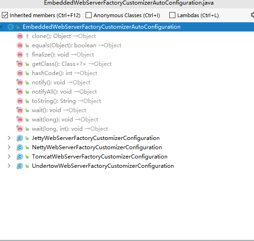The width and height of the screenshot is (254, 241).
Task: Expand NettyWebServerFactoryCustomizerConfiguration node
Action: pos(9,147)
